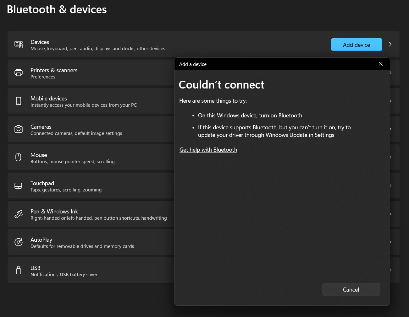Viewport: 409px width, 317px height.
Task: Expand the AutoPlay row chevron
Action: pyautogui.click(x=390, y=242)
